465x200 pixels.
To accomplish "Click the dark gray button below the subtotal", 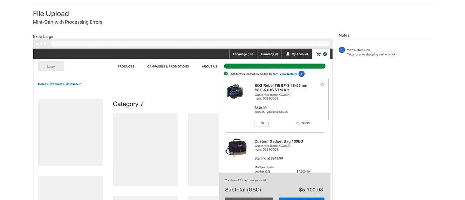I will (249, 199).
